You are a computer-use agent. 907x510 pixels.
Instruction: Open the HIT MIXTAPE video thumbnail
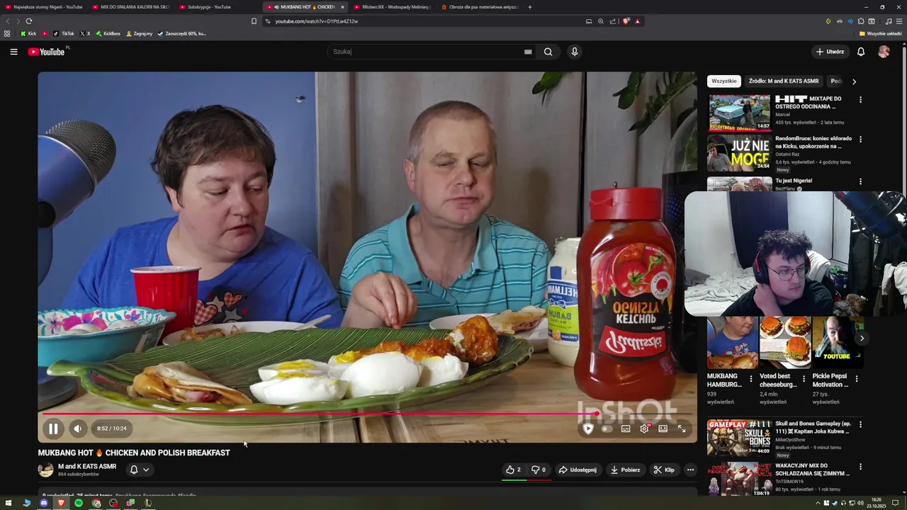click(739, 113)
